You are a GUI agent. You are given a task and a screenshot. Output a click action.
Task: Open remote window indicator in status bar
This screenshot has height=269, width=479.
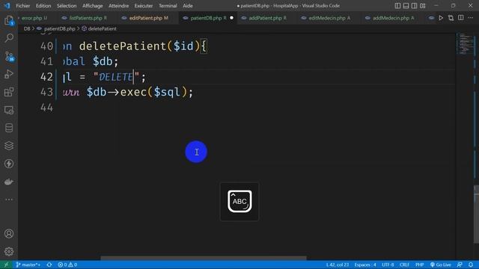[x=6, y=265]
